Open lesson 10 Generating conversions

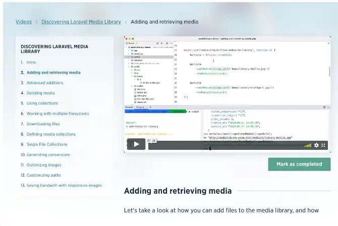(48, 155)
